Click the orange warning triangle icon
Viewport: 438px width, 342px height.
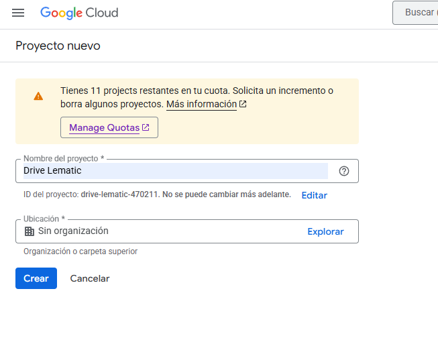(38, 96)
